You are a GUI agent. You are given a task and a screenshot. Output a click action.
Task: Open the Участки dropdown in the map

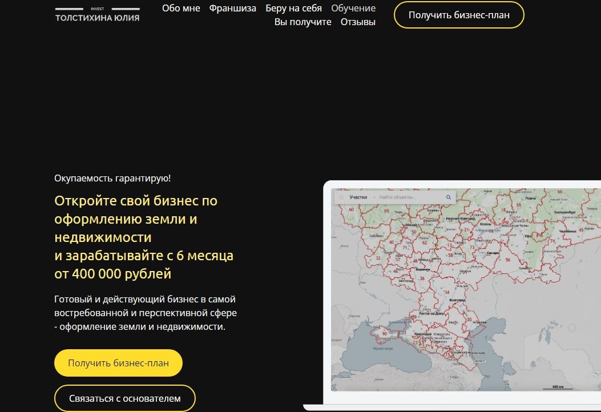pos(362,197)
